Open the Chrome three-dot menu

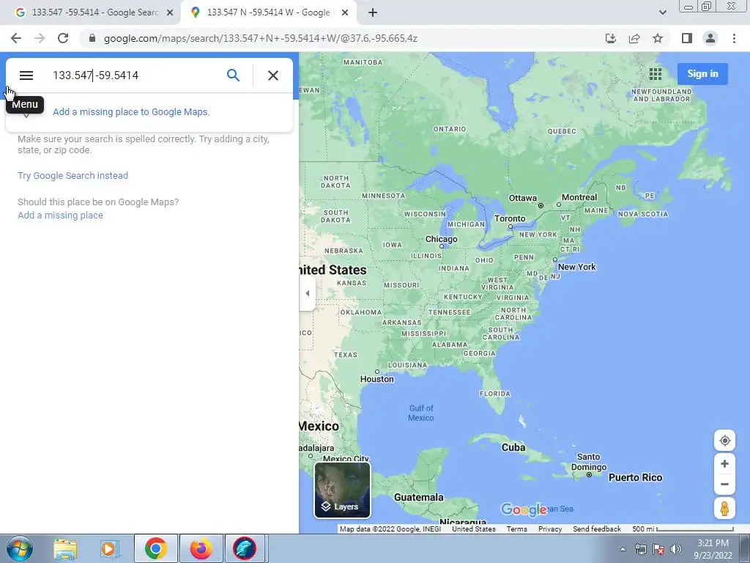[734, 38]
